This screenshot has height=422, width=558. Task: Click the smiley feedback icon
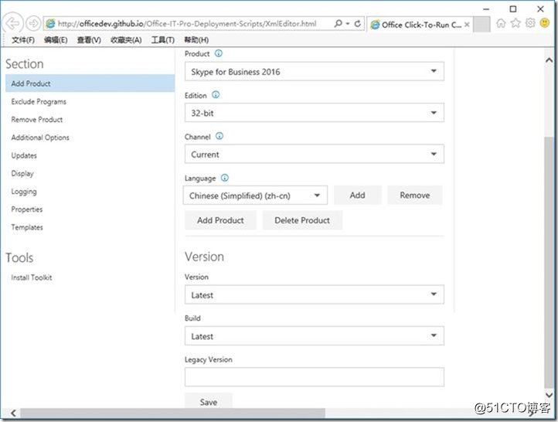point(545,23)
